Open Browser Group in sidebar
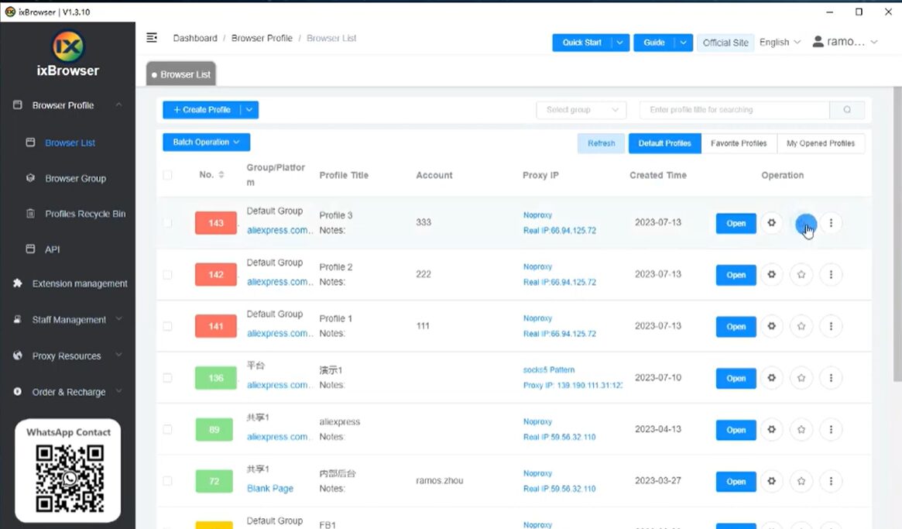 [x=75, y=178]
